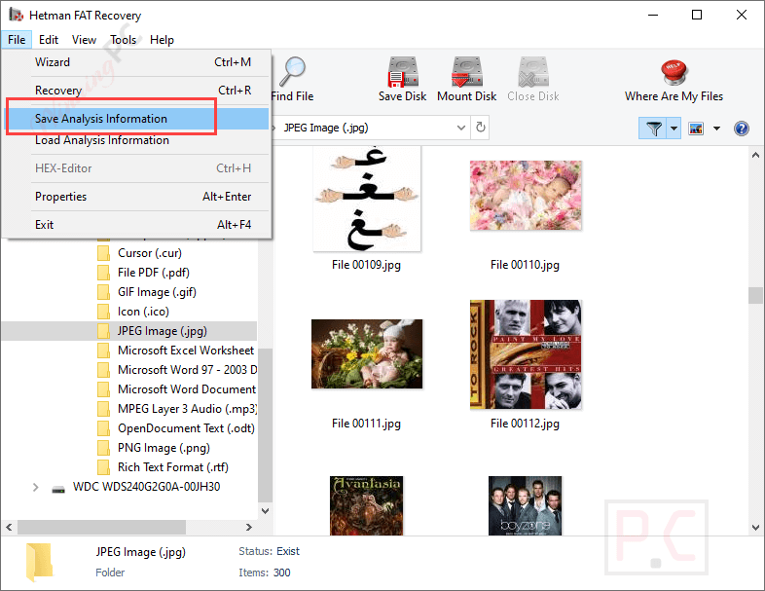The image size is (765, 591).
Task: Click file list scroll down arrow
Action: pyautogui.click(x=755, y=528)
